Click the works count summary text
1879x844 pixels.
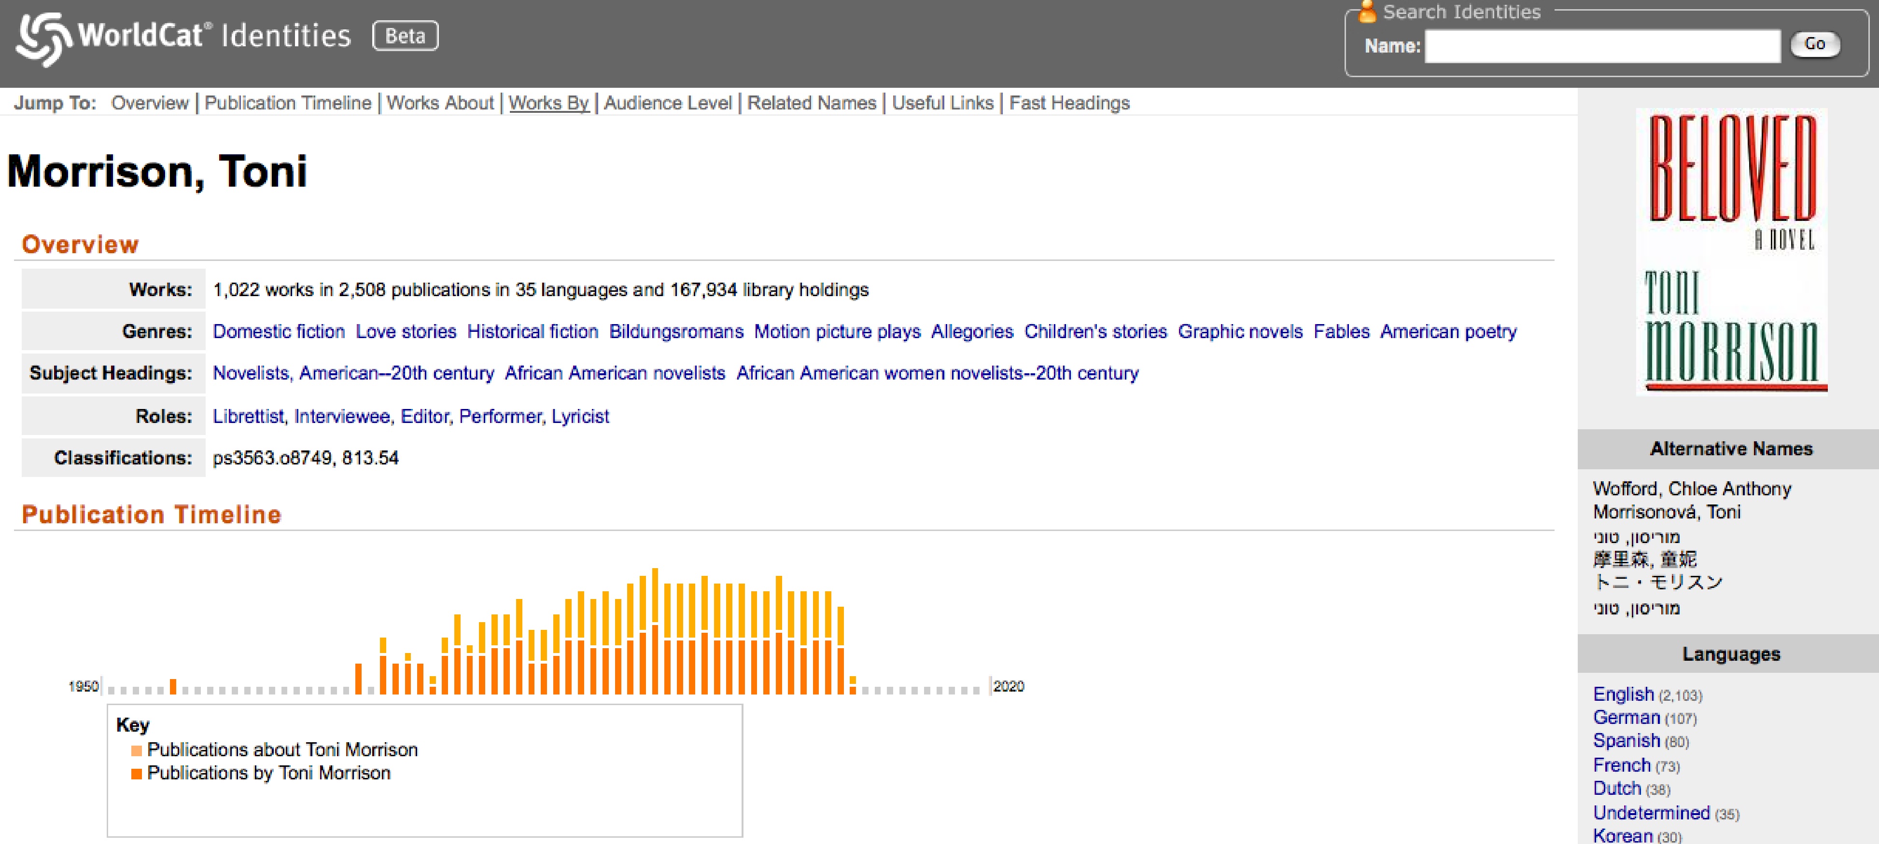click(x=541, y=290)
